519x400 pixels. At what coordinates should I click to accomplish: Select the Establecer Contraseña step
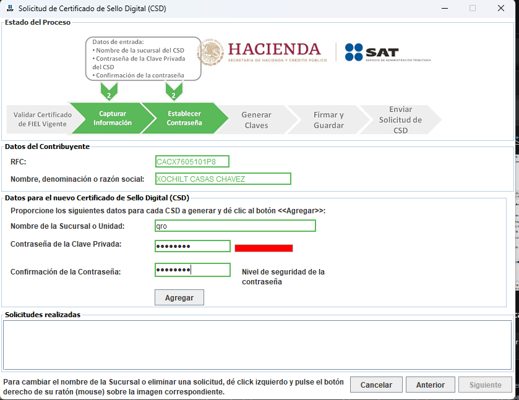point(184,118)
